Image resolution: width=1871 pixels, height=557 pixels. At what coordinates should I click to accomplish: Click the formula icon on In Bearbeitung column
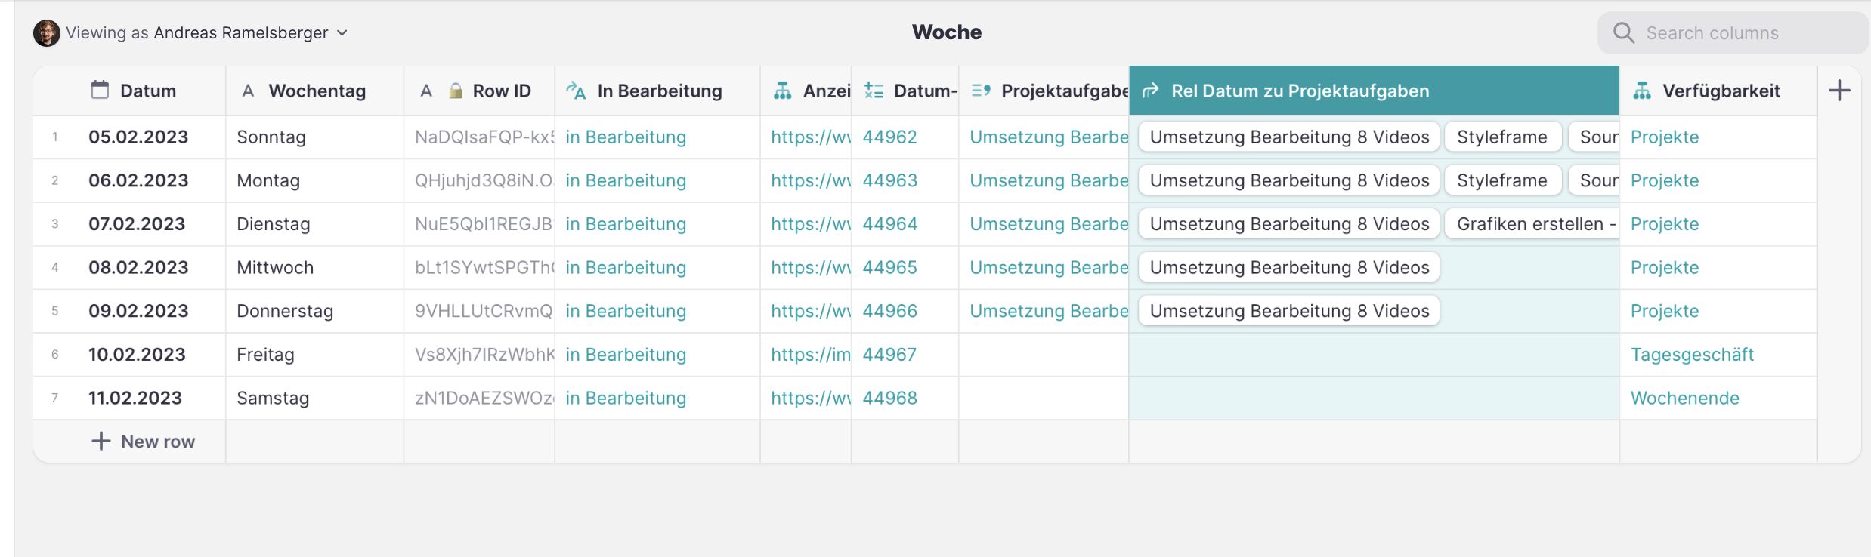tap(576, 91)
